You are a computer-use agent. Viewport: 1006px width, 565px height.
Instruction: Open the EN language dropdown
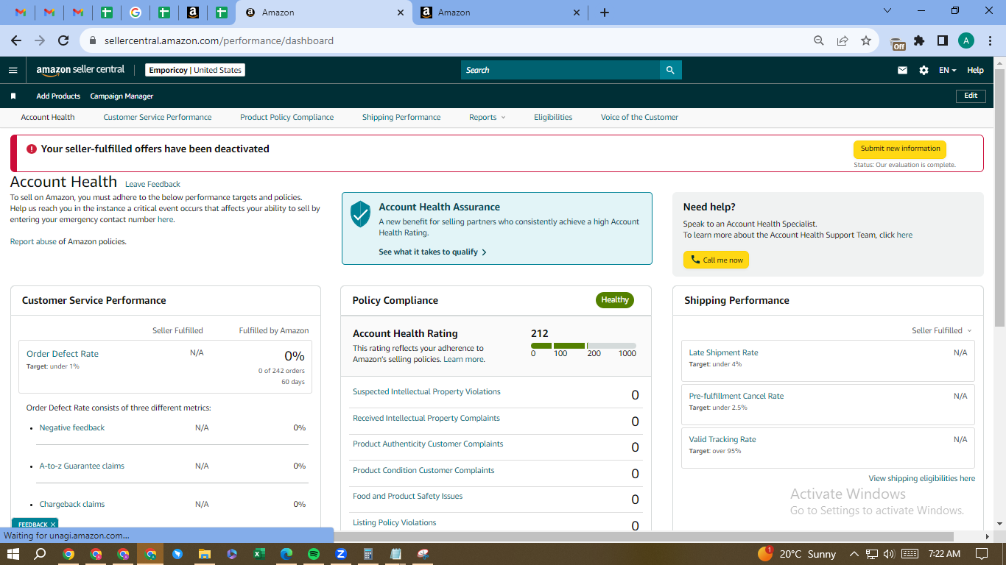[x=948, y=71]
